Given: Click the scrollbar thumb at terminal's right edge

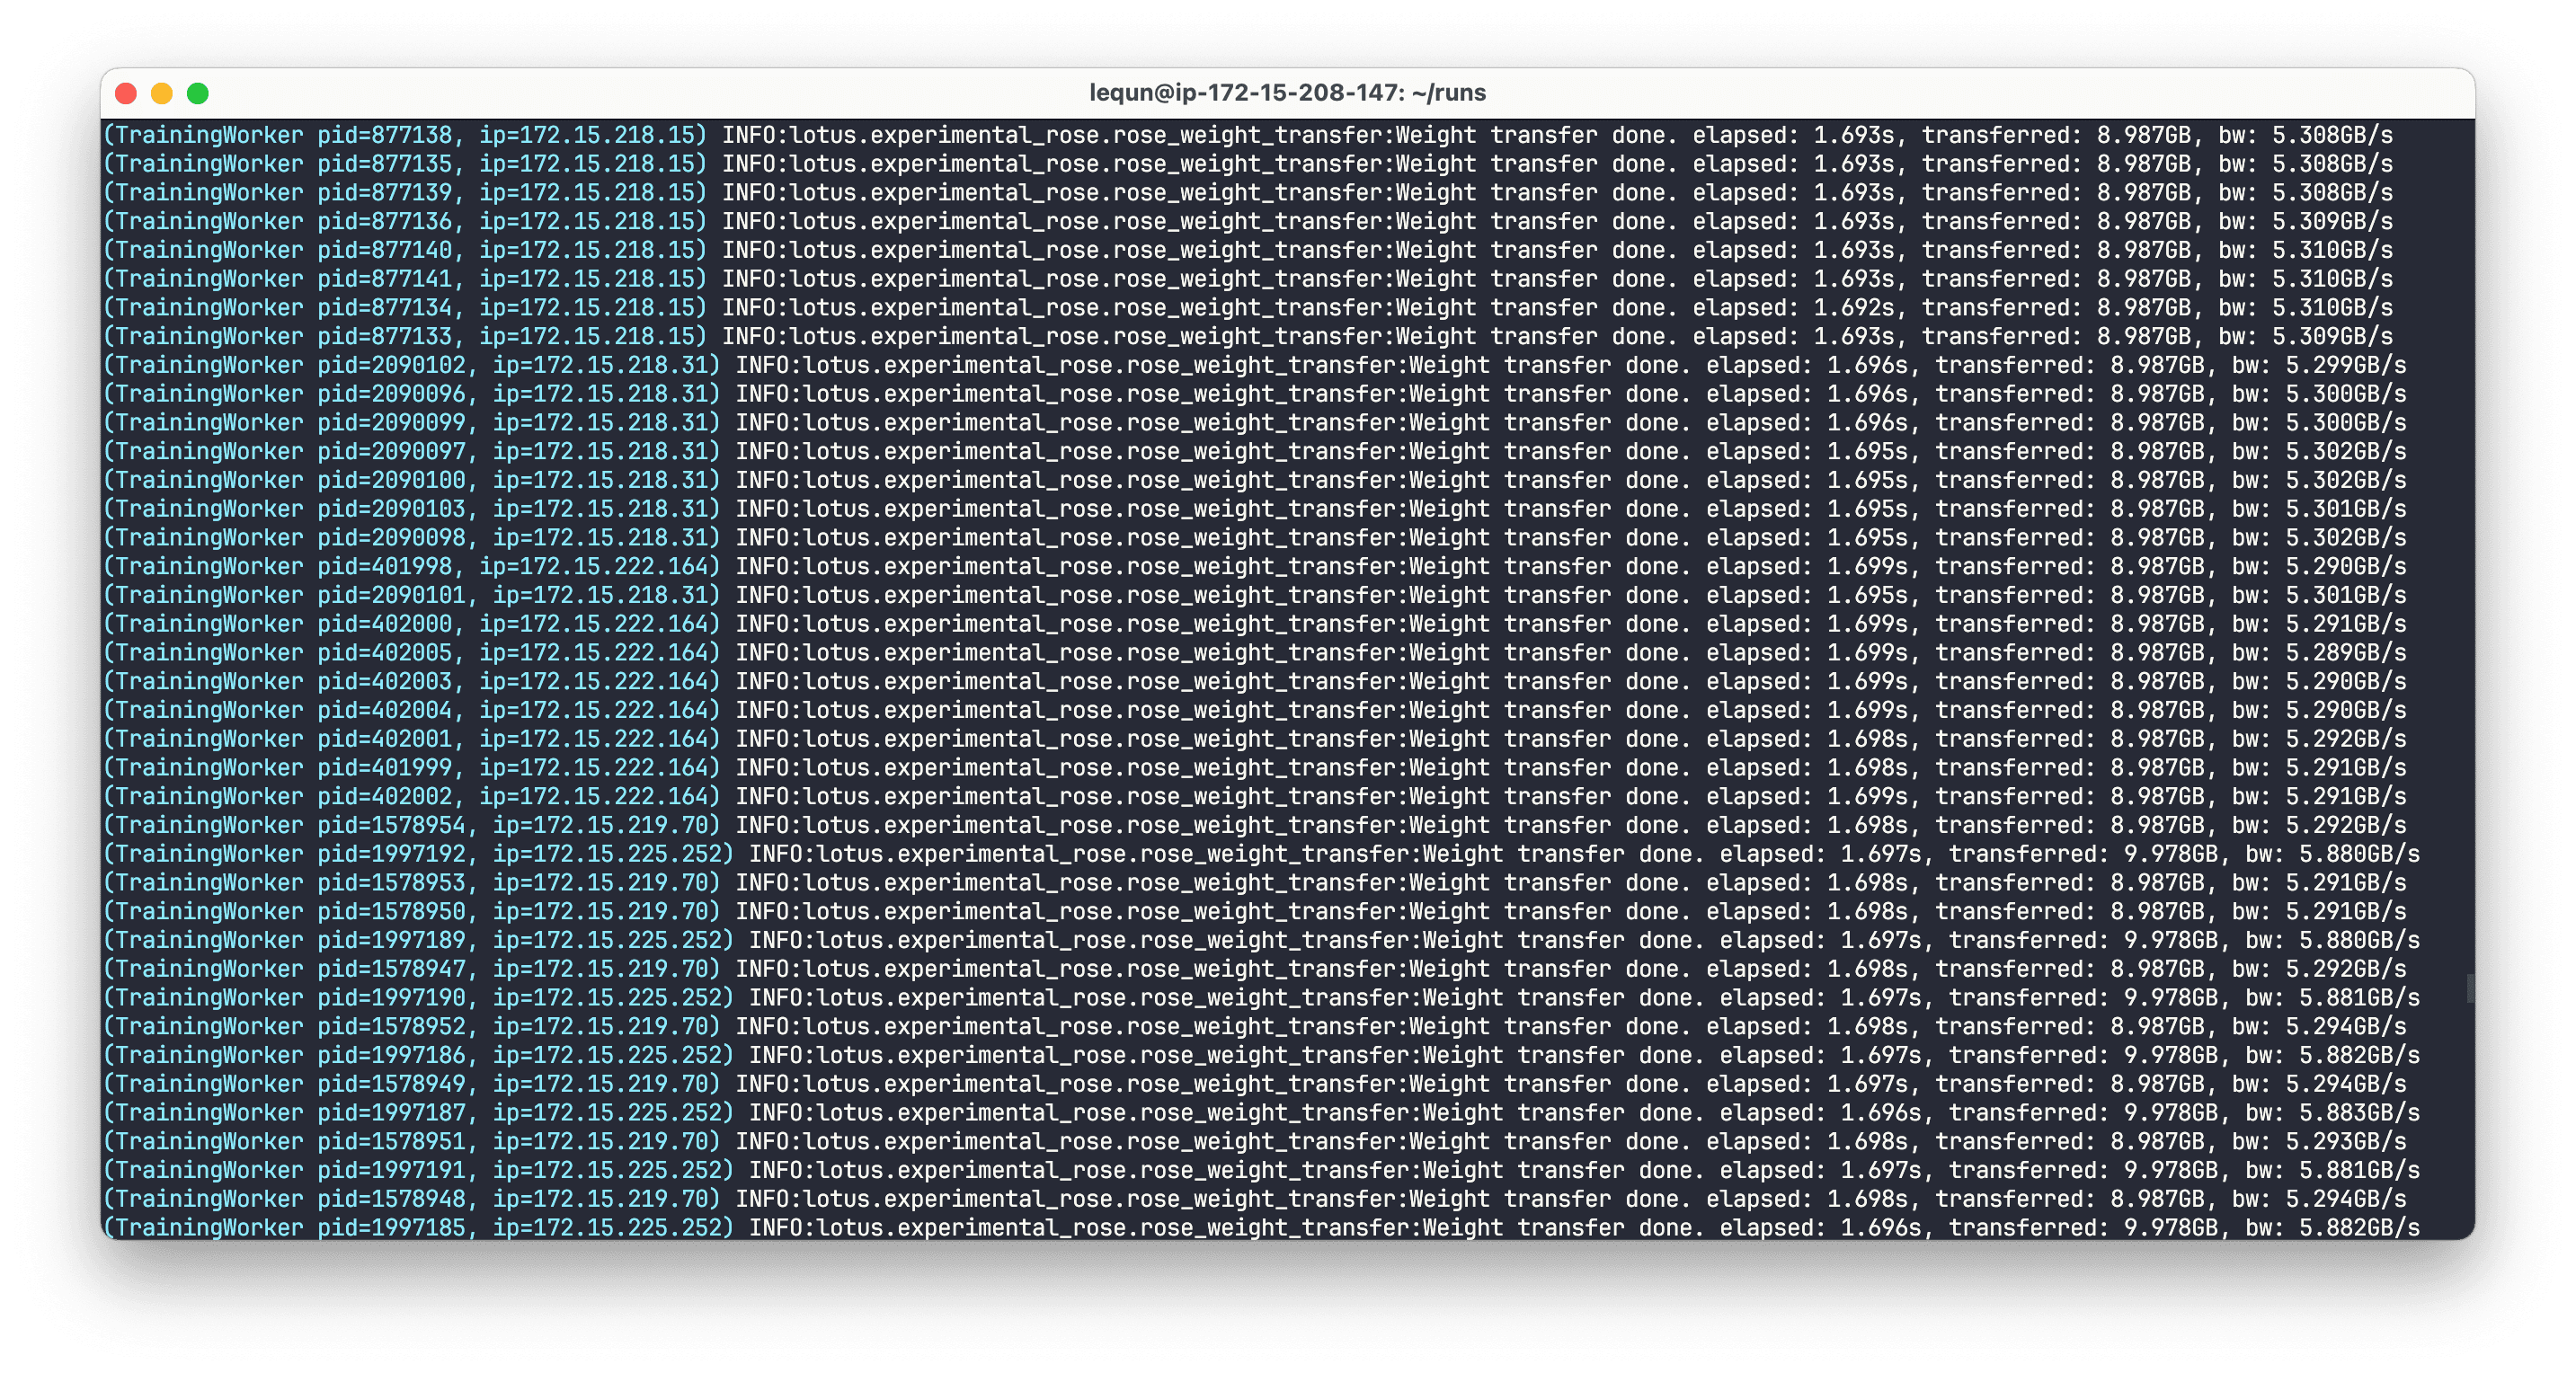Looking at the screenshot, I should point(2469,988).
